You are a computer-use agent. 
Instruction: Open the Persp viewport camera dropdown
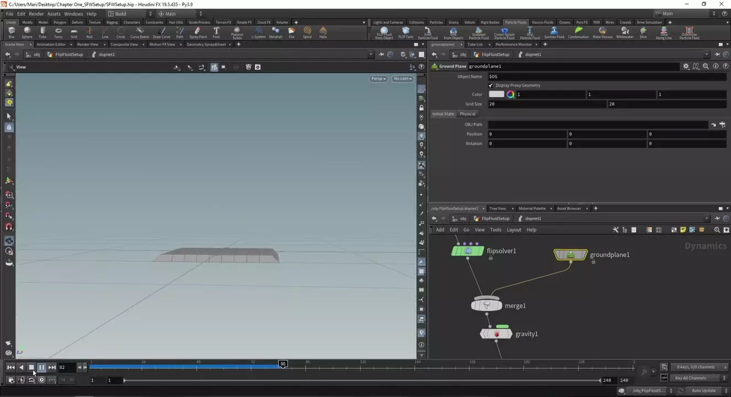tap(378, 78)
